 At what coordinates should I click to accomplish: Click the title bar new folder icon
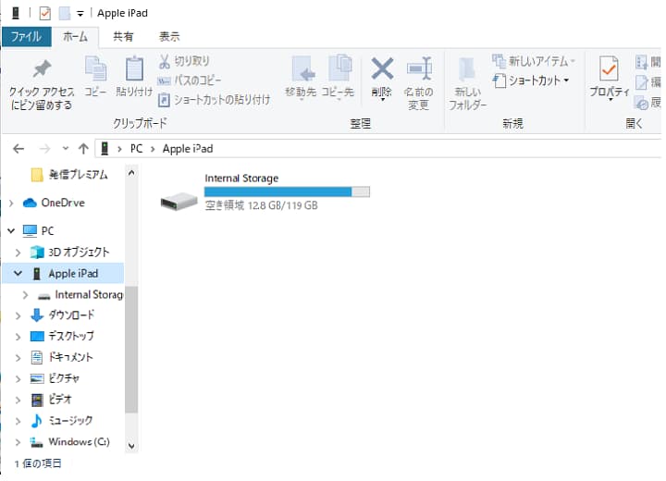(x=64, y=13)
